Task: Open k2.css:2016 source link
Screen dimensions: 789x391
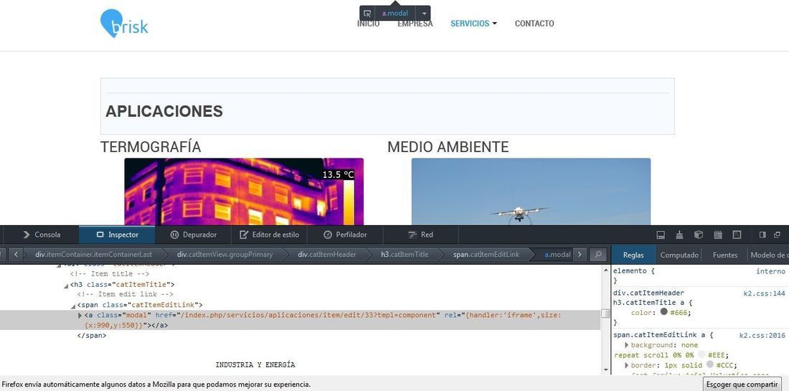Action: [x=762, y=335]
